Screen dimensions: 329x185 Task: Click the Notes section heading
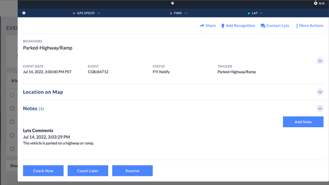pos(30,109)
